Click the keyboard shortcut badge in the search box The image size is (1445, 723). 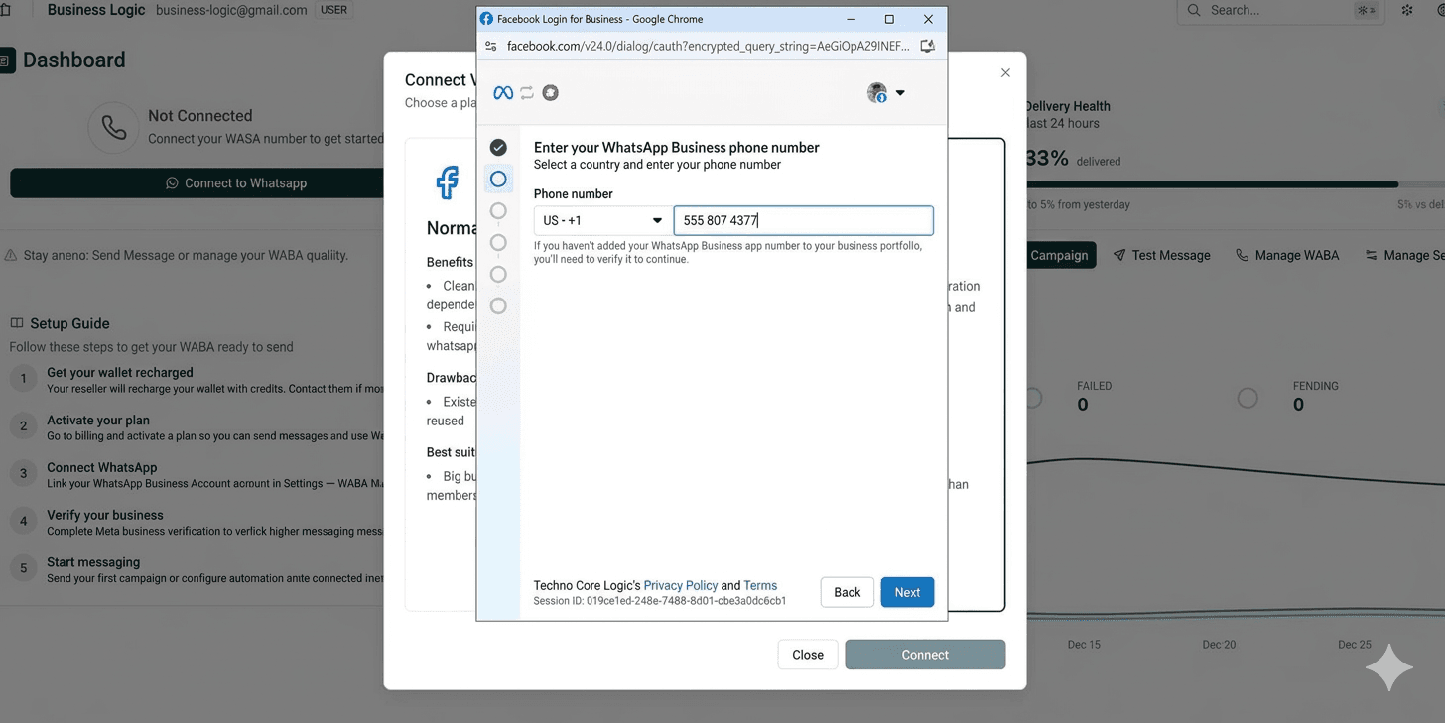tap(1367, 10)
